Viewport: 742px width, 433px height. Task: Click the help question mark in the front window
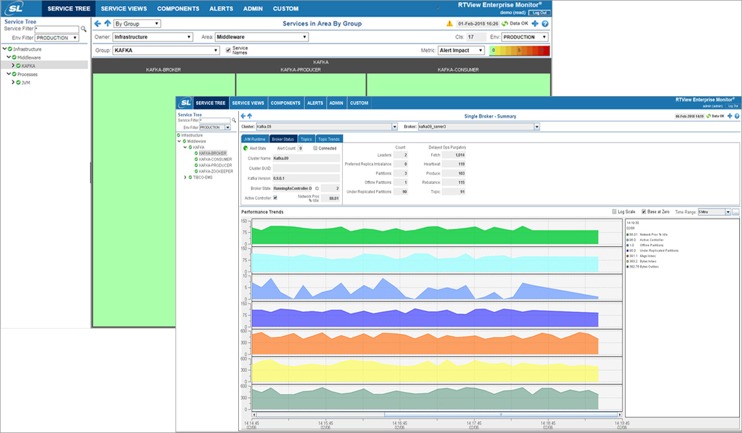pos(736,116)
